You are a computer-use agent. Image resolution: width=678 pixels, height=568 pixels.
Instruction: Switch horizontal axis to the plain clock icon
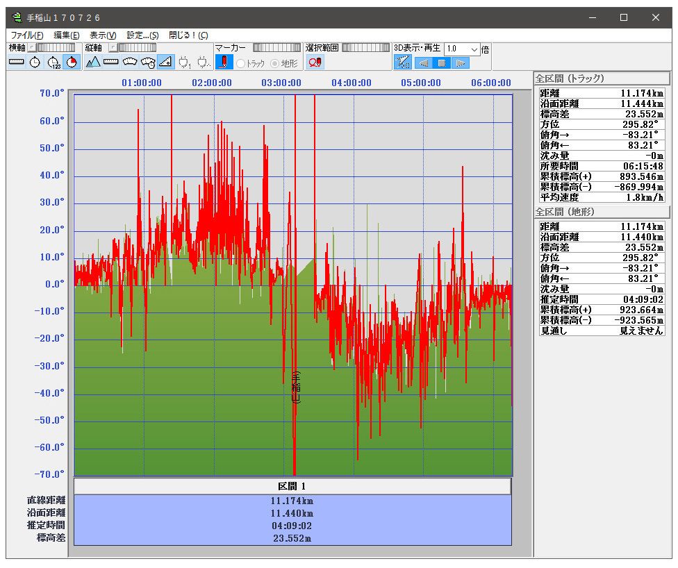(35, 62)
